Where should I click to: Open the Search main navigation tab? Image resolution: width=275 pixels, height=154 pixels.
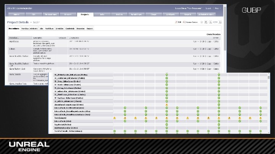(188, 14)
